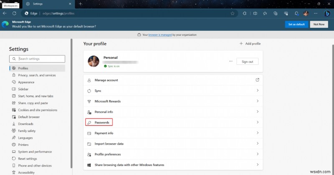
Task: Select Profiles in settings sidebar
Action: click(x=37, y=68)
